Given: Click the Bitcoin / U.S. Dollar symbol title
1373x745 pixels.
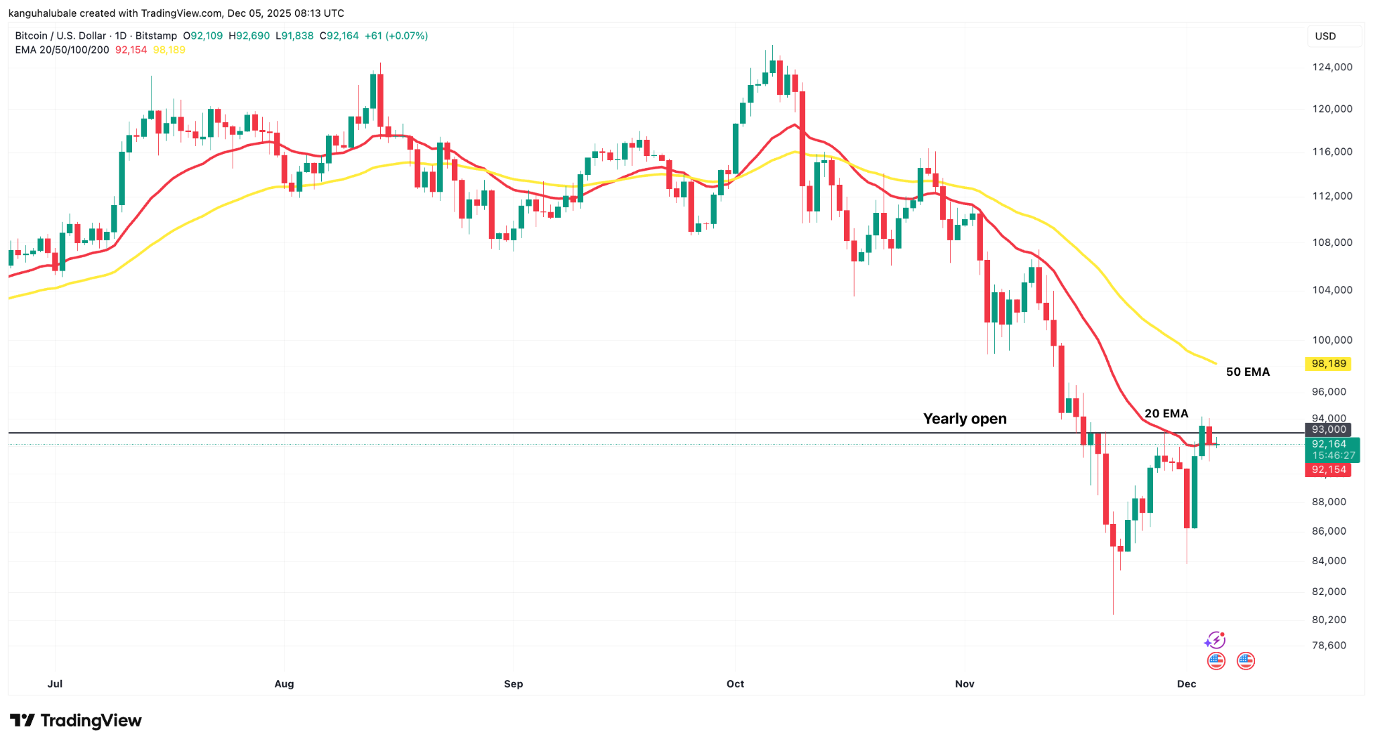Looking at the screenshot, I should click(x=61, y=36).
